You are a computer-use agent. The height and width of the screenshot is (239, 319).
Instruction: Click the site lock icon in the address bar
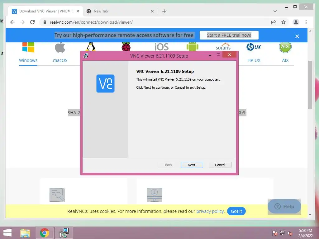45,22
